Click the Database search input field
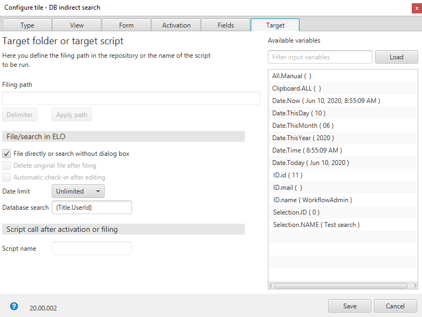 pyautogui.click(x=92, y=207)
